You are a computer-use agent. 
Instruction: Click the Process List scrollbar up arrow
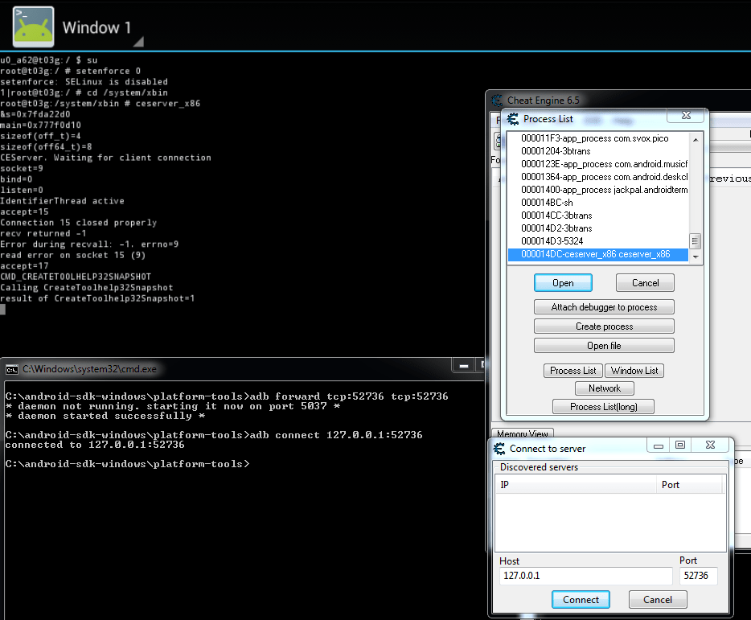click(693, 139)
